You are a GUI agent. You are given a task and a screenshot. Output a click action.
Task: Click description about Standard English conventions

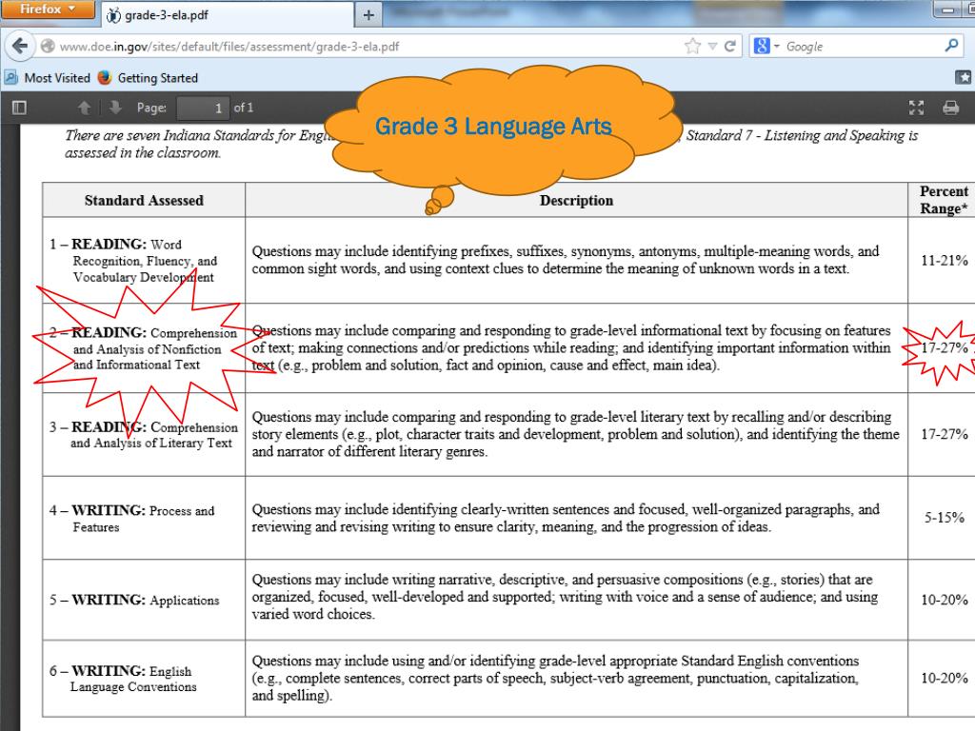[x=555, y=678]
